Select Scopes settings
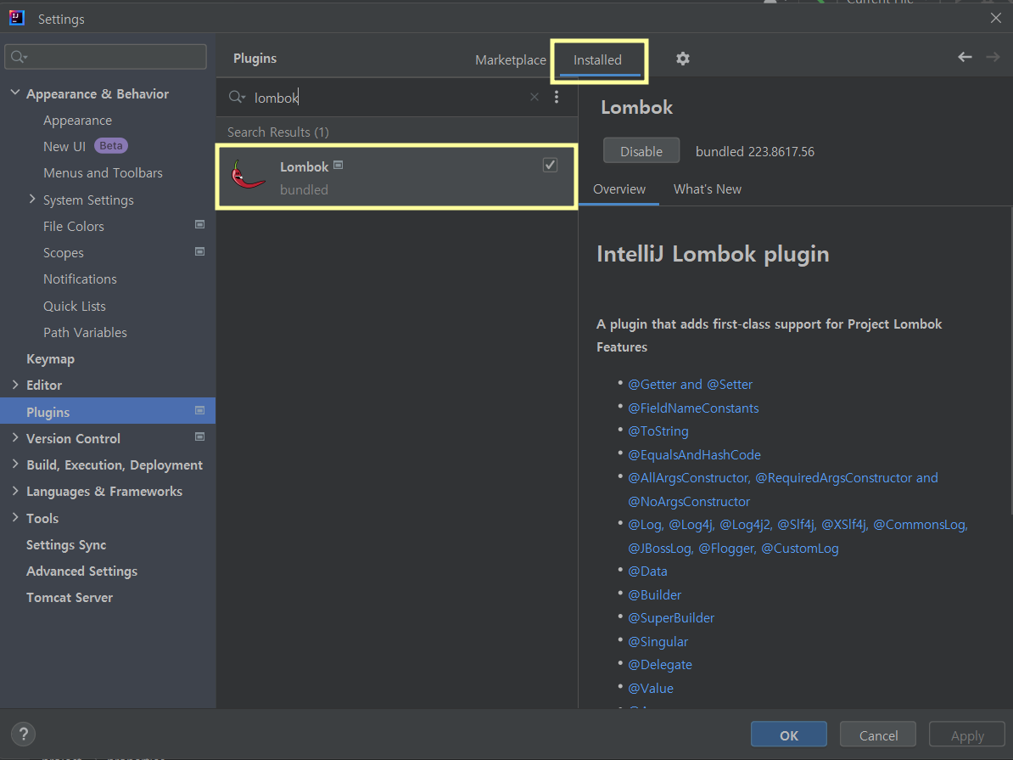 [64, 253]
